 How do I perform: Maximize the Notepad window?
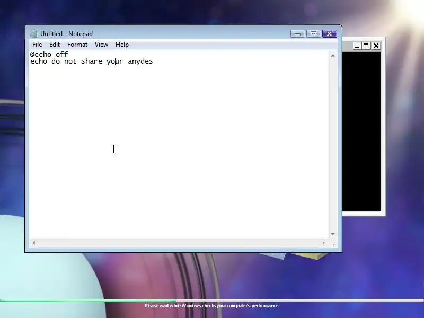pos(313,34)
